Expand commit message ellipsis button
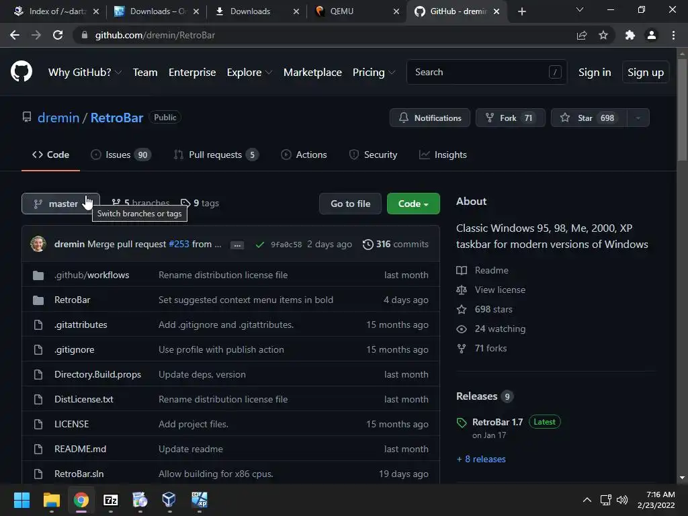Viewport: 688px width, 516px height. coord(237,245)
